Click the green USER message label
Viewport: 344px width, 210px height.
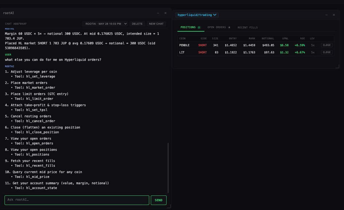click(8, 54)
